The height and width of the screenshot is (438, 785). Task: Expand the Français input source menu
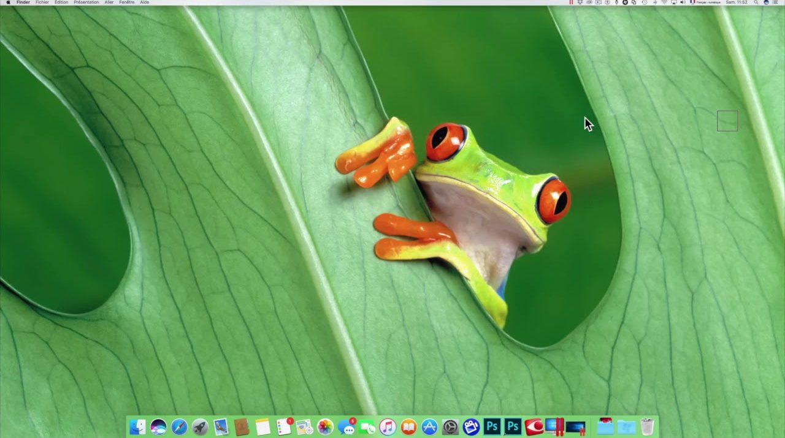(x=705, y=2)
